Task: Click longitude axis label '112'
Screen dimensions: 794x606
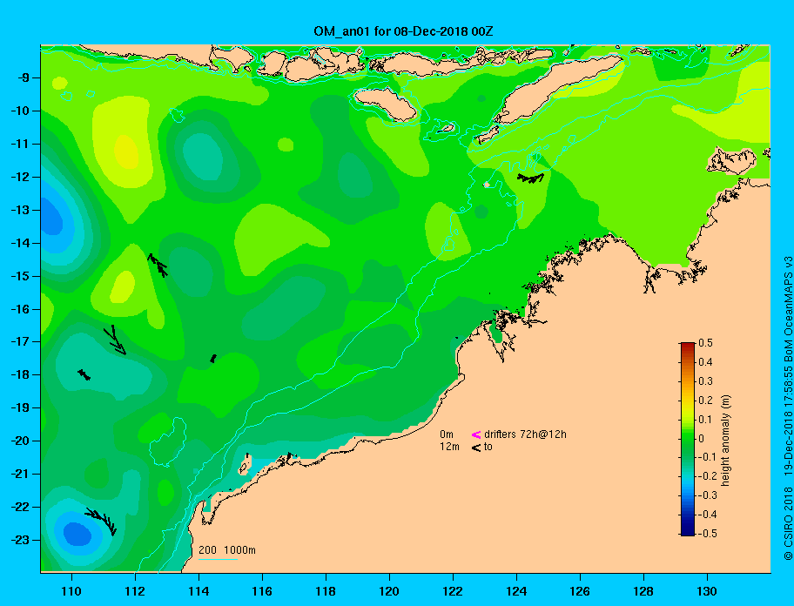Action: point(135,591)
